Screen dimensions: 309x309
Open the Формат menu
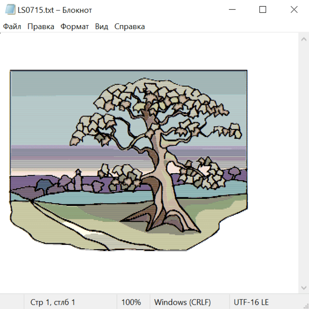pos(75,26)
